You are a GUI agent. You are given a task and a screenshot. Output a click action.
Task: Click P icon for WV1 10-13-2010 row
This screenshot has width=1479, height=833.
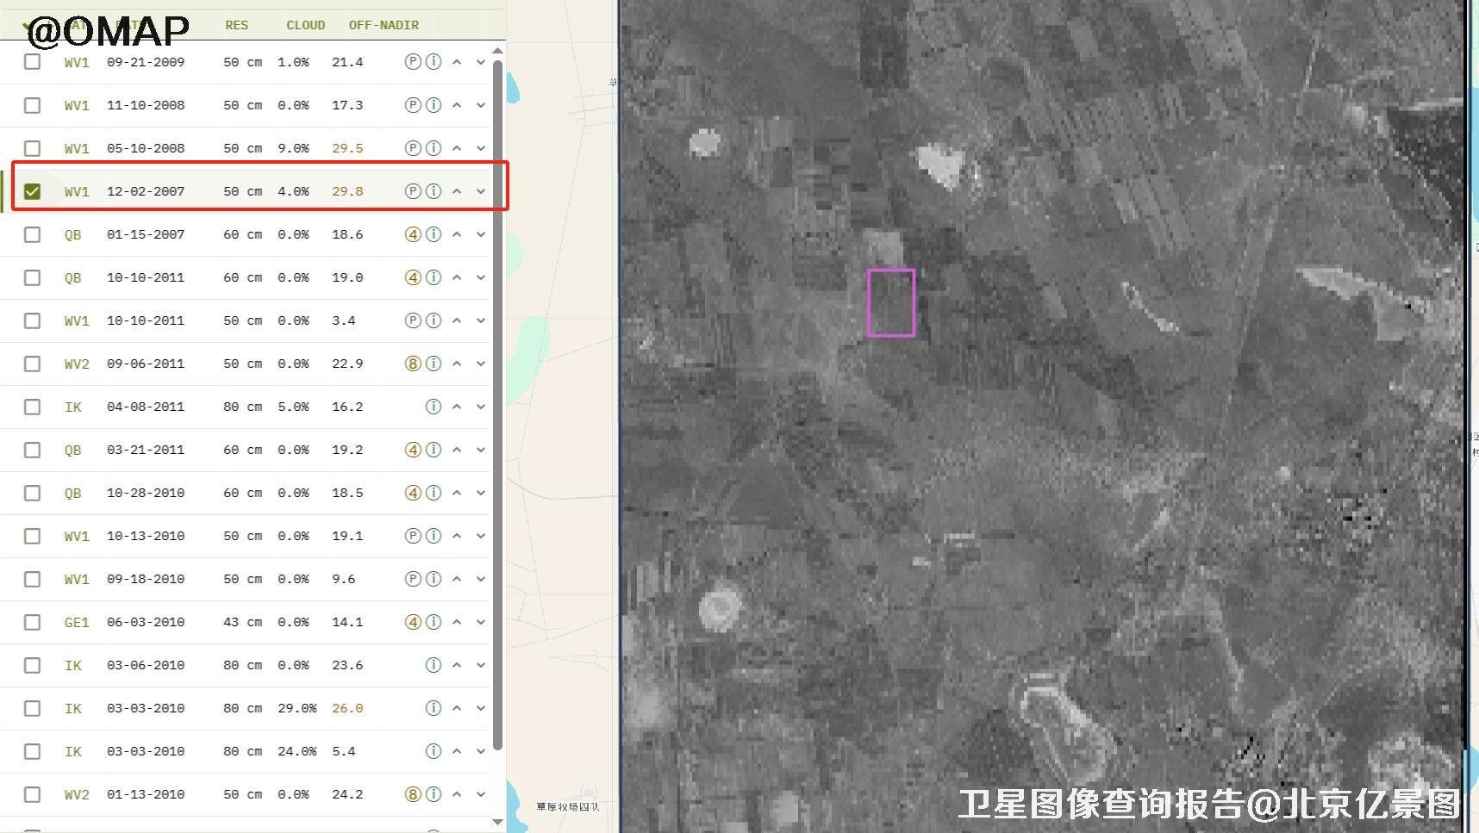(x=413, y=536)
